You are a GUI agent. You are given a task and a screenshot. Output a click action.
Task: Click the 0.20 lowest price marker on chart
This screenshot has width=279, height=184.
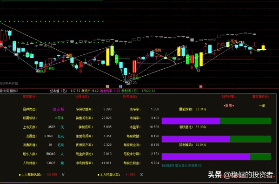point(133,83)
